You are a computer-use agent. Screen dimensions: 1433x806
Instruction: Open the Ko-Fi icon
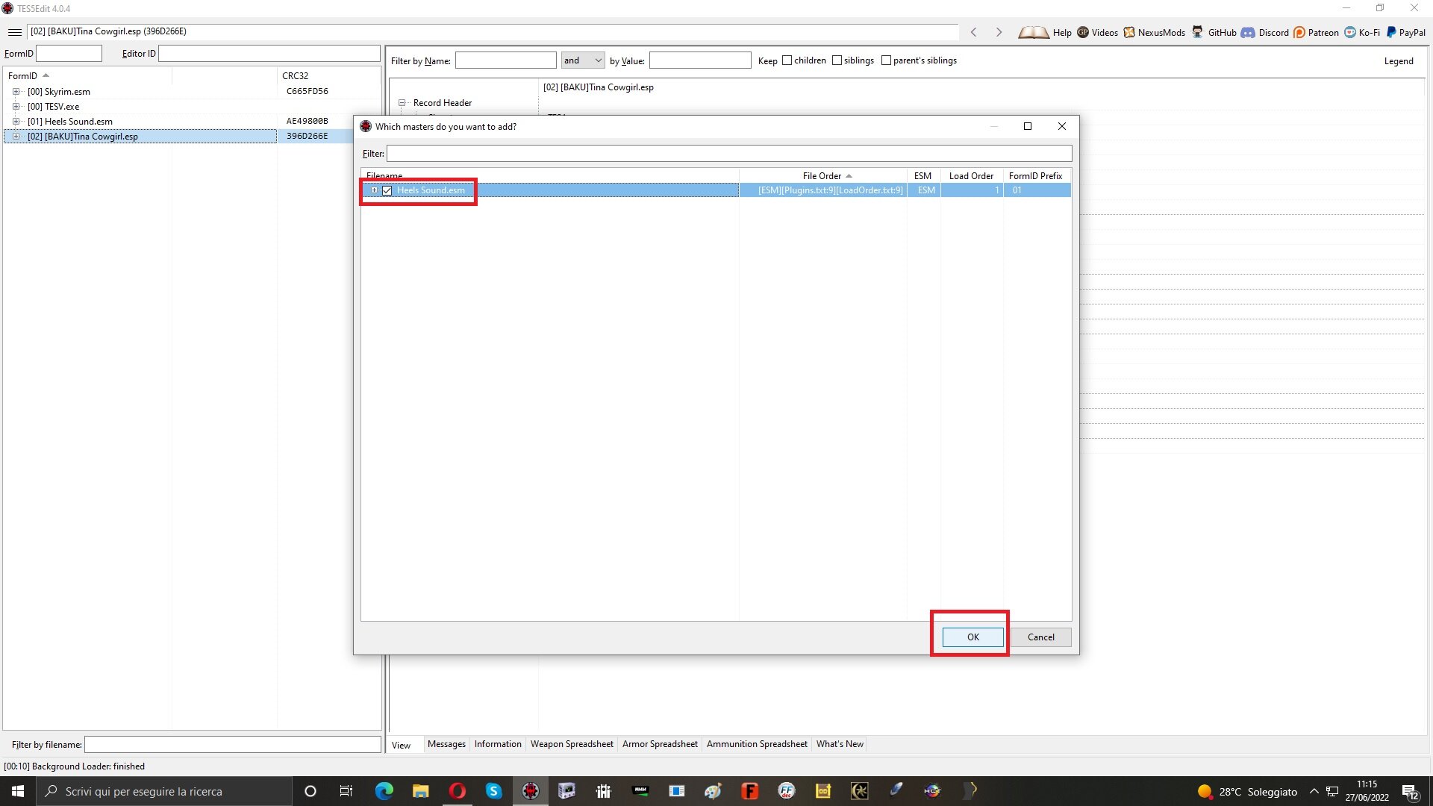(1350, 32)
